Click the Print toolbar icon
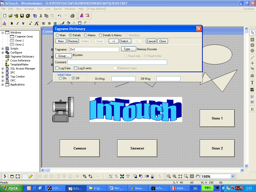 click(72, 16)
